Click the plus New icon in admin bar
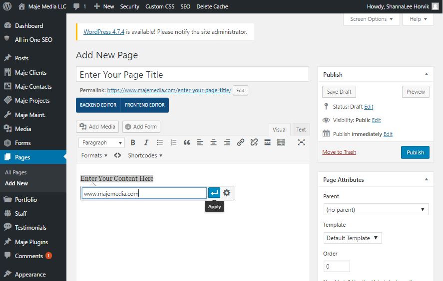This screenshot has height=281, width=443. point(96,6)
